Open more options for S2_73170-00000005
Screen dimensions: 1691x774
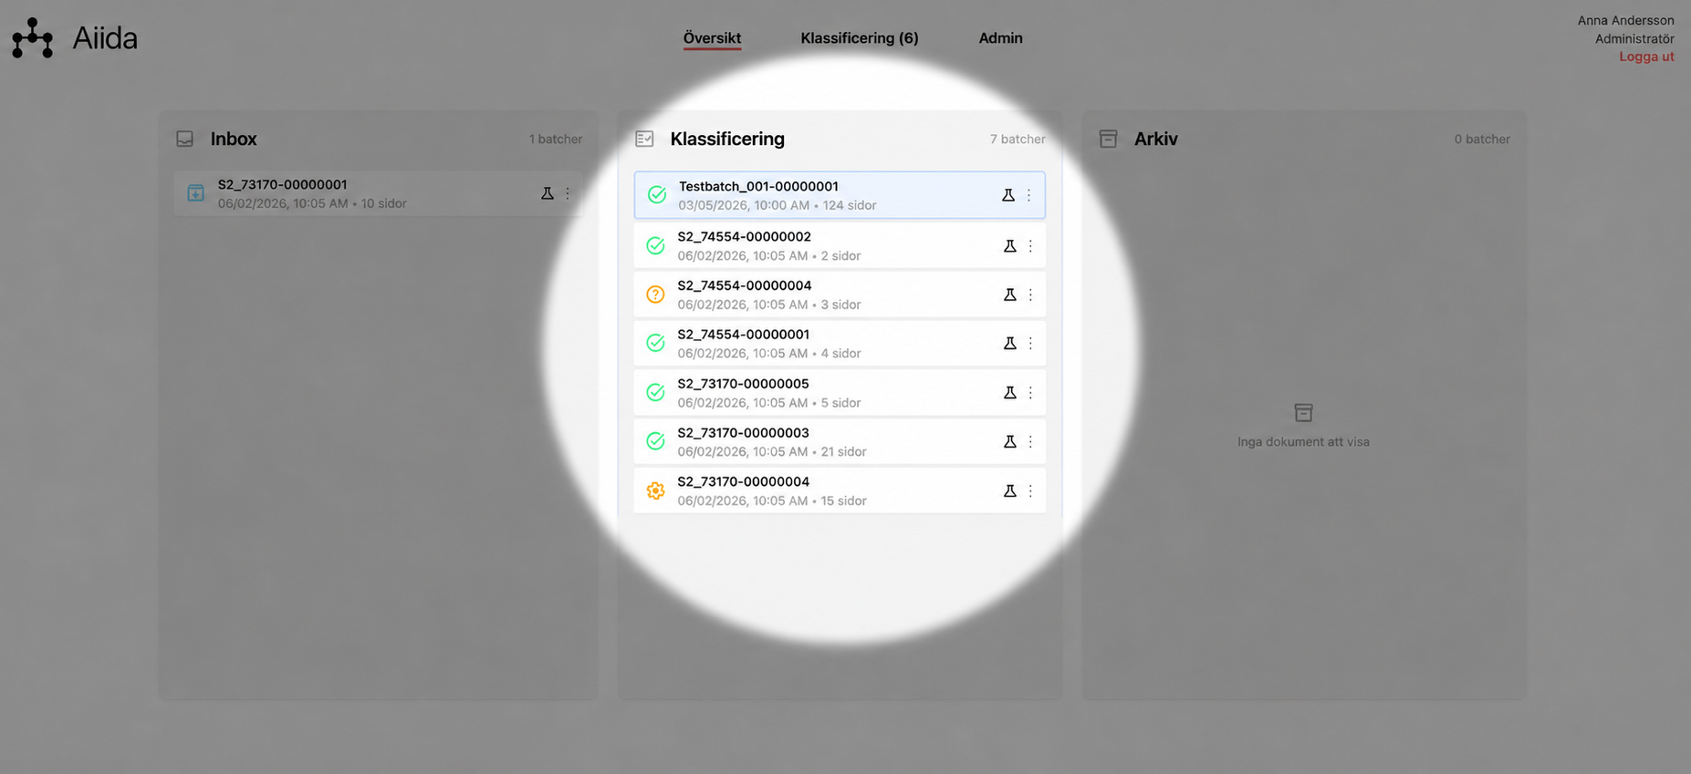tap(1030, 392)
